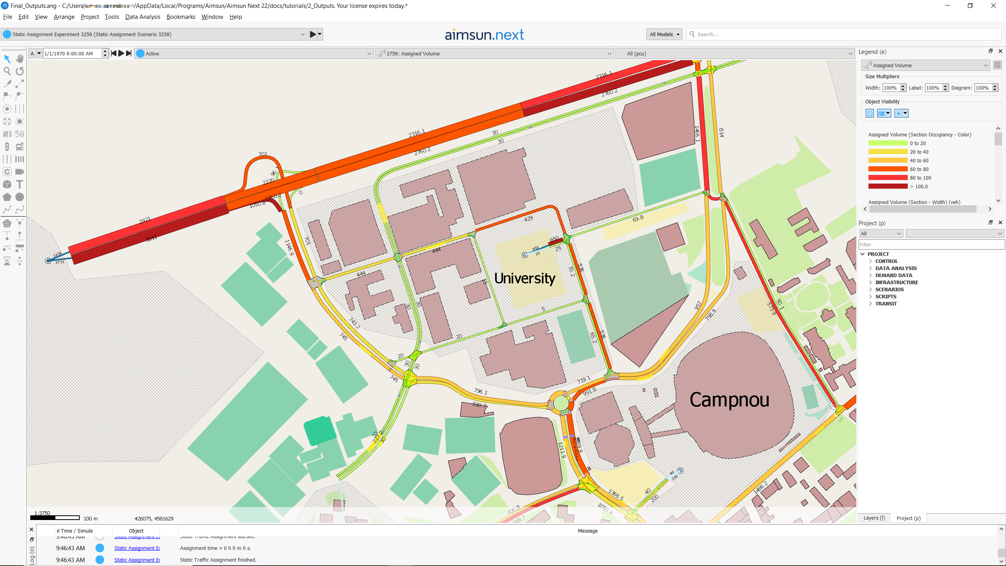The width and height of the screenshot is (1006, 566).
Task: Expand the INFRASTRUCTURE section
Action: [870, 282]
